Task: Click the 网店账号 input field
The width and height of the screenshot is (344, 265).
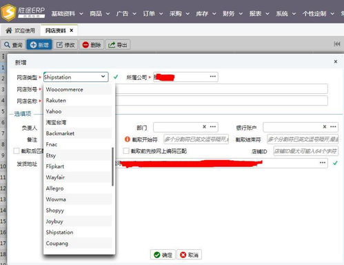Action: [221, 89]
